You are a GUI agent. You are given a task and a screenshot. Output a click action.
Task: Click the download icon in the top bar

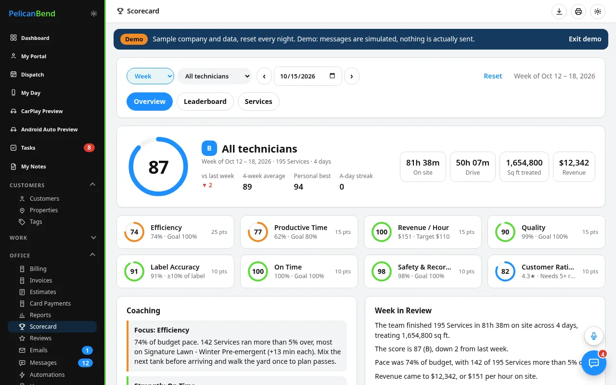tap(559, 12)
